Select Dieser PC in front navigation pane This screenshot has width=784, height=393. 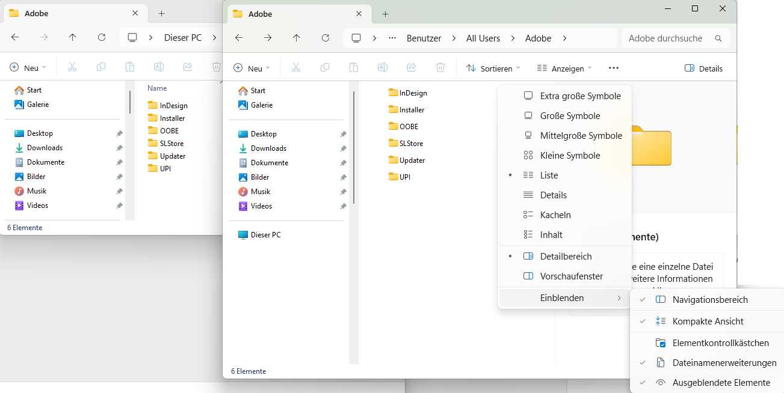pyautogui.click(x=259, y=234)
